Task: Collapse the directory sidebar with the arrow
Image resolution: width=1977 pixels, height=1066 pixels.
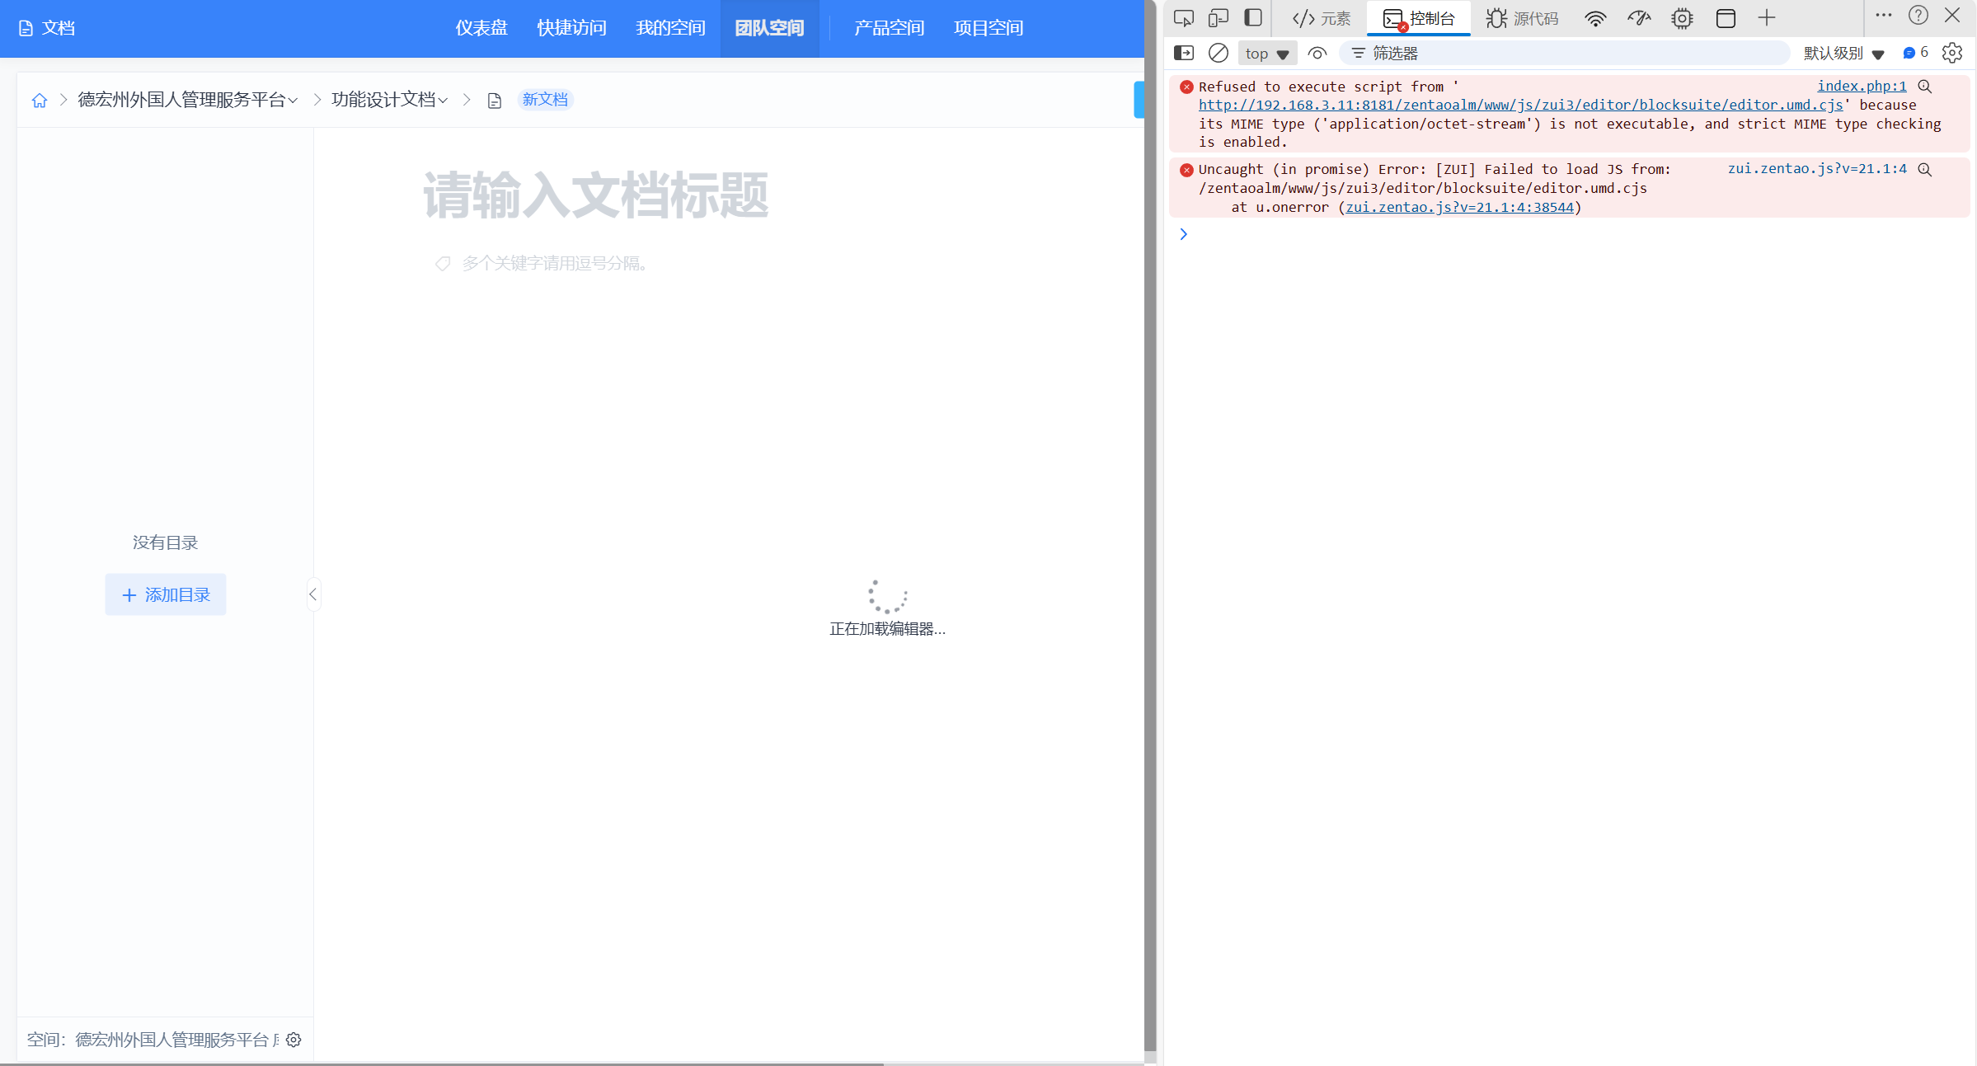Action: (x=312, y=594)
